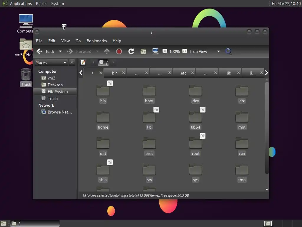Open the Forward history dropdown arrow
302x227 pixels.
coord(97,51)
